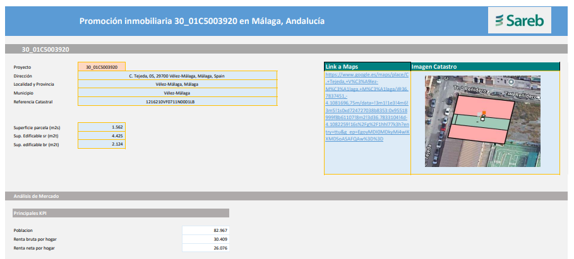Image resolution: width=574 pixels, height=259 pixels.
Task: Select the Superficie parcela value 1.562
Action: [102, 127]
